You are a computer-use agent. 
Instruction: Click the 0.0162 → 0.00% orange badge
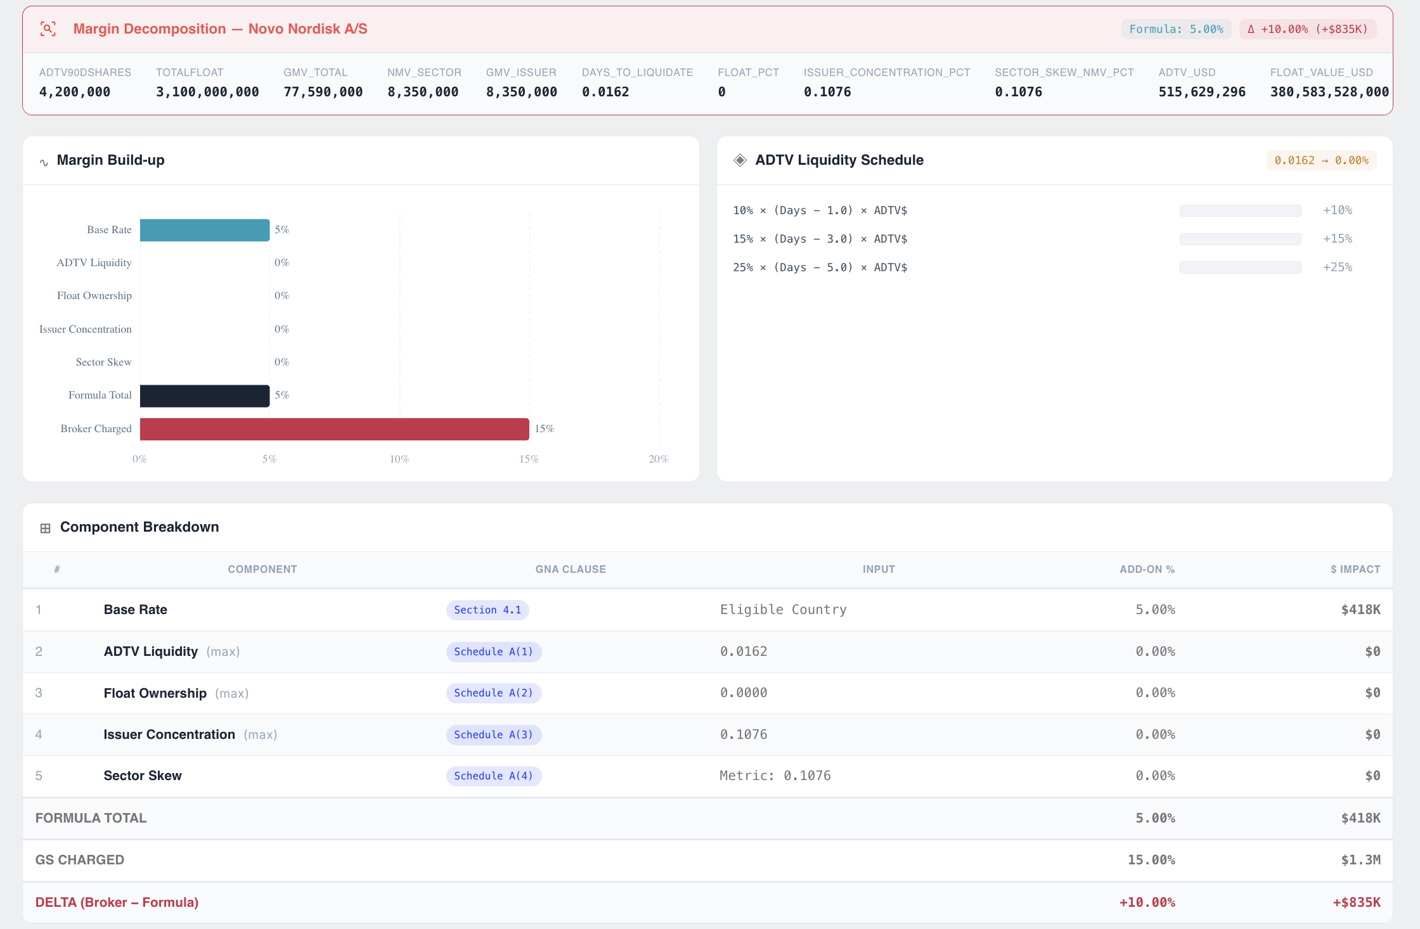point(1321,160)
